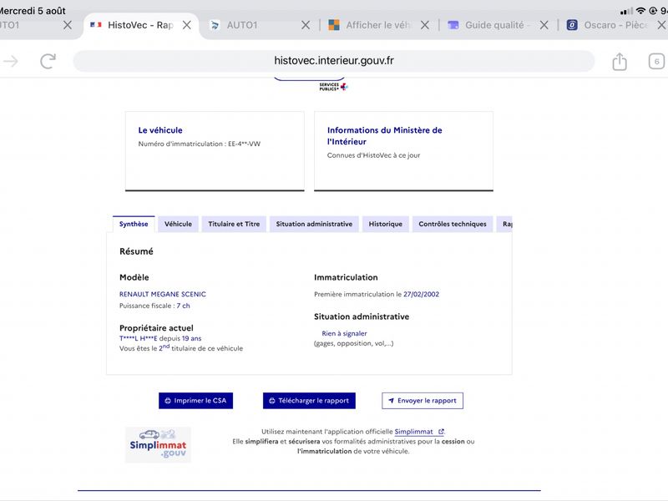Click the Imprimer le CSA button
The width and height of the screenshot is (668, 501).
point(196,401)
